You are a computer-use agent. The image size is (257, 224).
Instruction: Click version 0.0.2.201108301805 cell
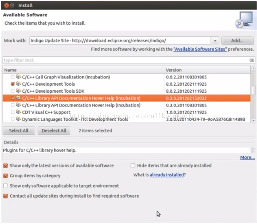pyautogui.click(x=186, y=77)
